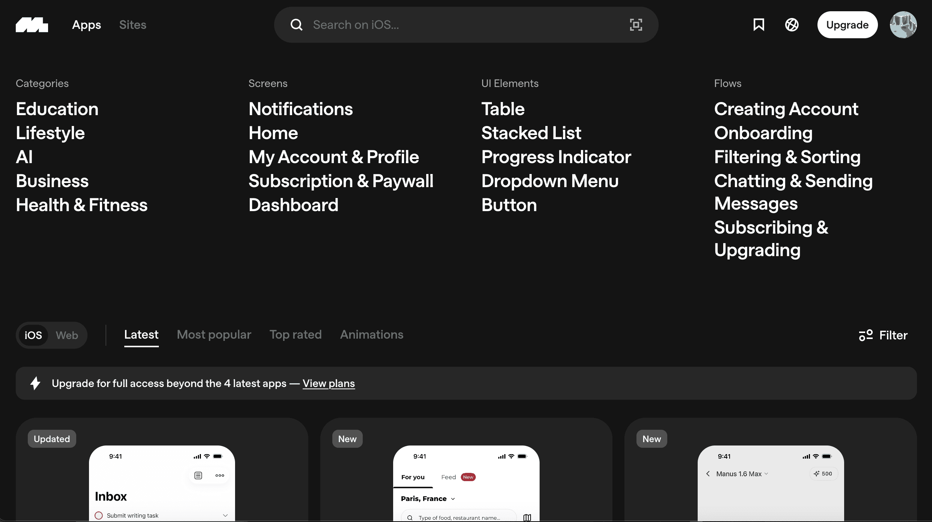Open Manus 1.6 Max model dropdown
The height and width of the screenshot is (522, 932).
(742, 474)
